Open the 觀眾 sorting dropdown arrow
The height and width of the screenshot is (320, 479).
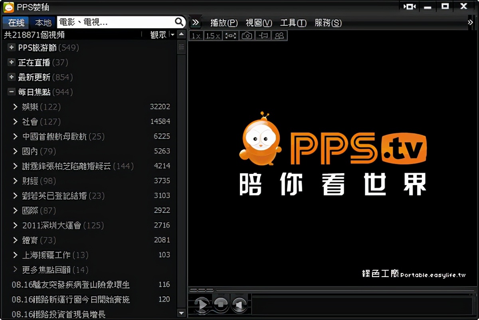pyautogui.click(x=173, y=35)
